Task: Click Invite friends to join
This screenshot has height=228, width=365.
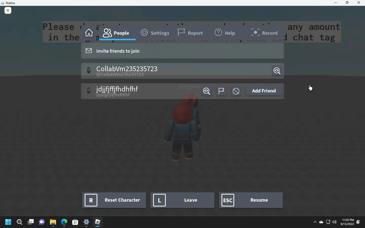Action: coord(182,51)
